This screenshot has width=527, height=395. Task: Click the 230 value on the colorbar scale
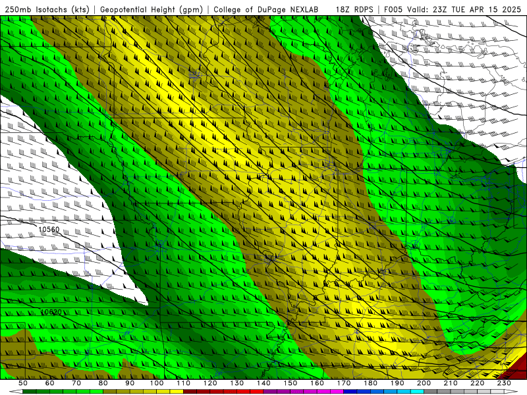504,383
